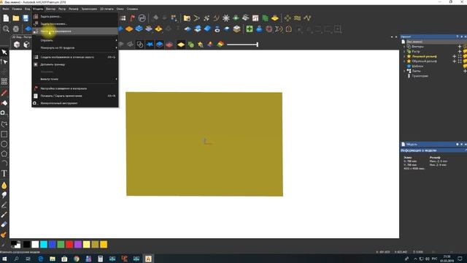
Task: Open the Рельеф menu in menu bar
Action: 73,9
